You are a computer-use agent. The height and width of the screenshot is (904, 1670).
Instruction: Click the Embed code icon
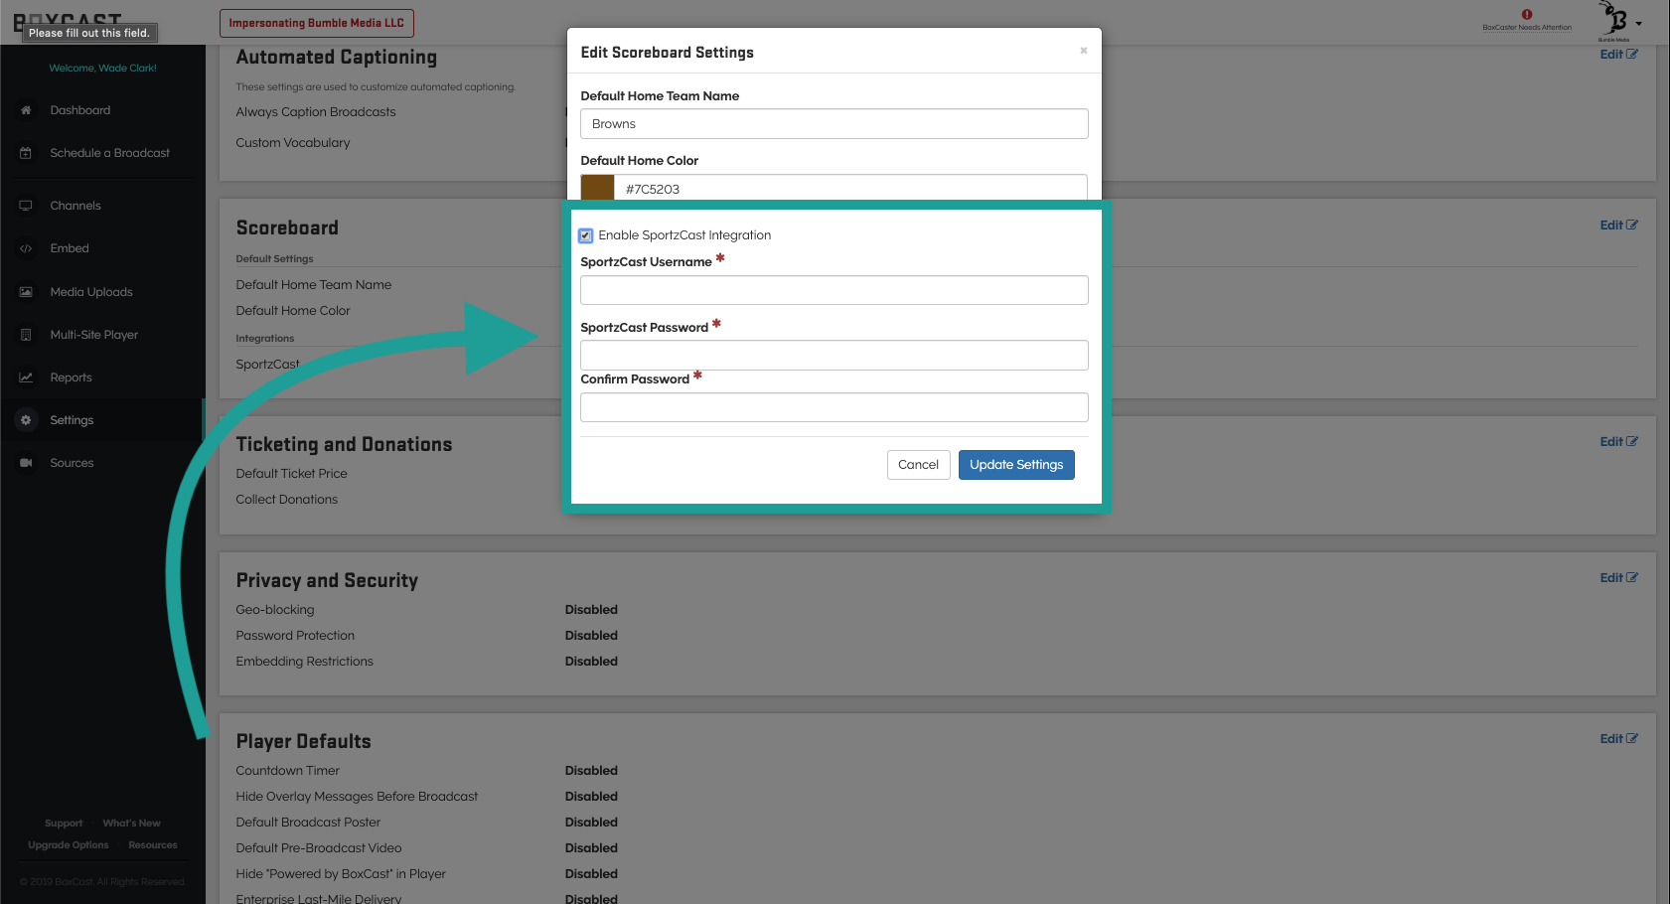point(26,248)
